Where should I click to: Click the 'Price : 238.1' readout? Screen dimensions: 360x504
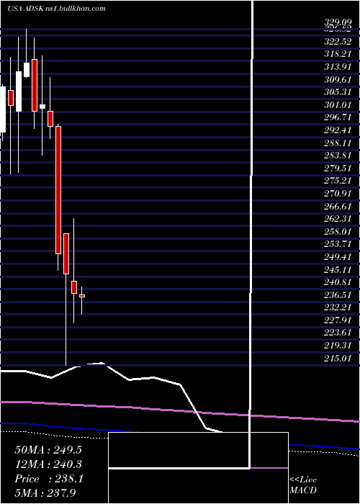point(49,479)
